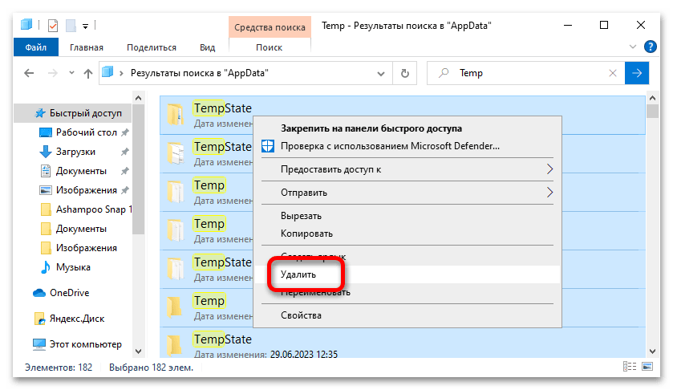The height and width of the screenshot is (390, 673).
Task: Open the Файл ribbon tab
Action: (x=36, y=47)
